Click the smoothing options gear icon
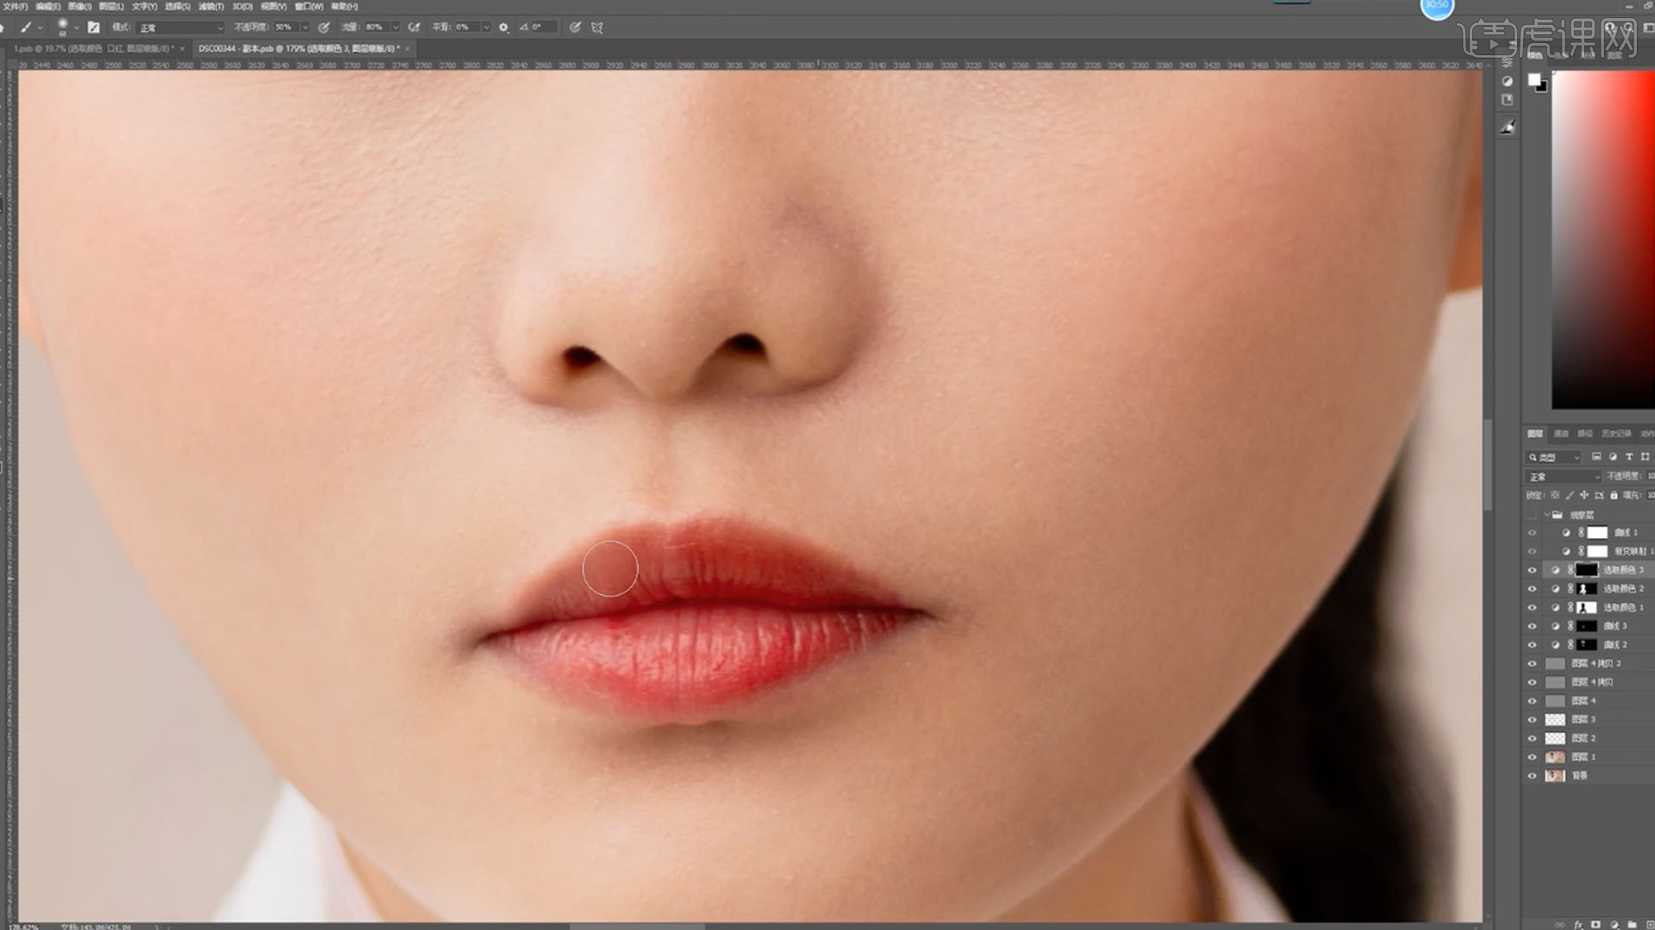 [x=503, y=28]
